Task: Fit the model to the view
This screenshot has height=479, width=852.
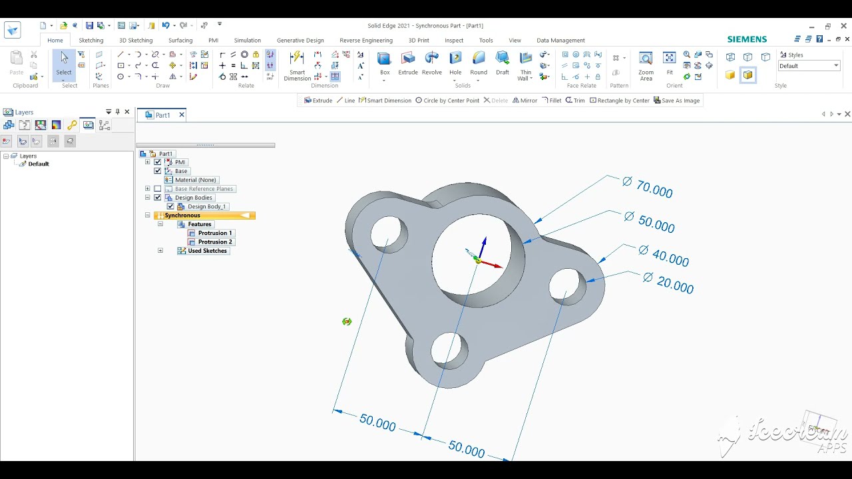Action: [670, 63]
